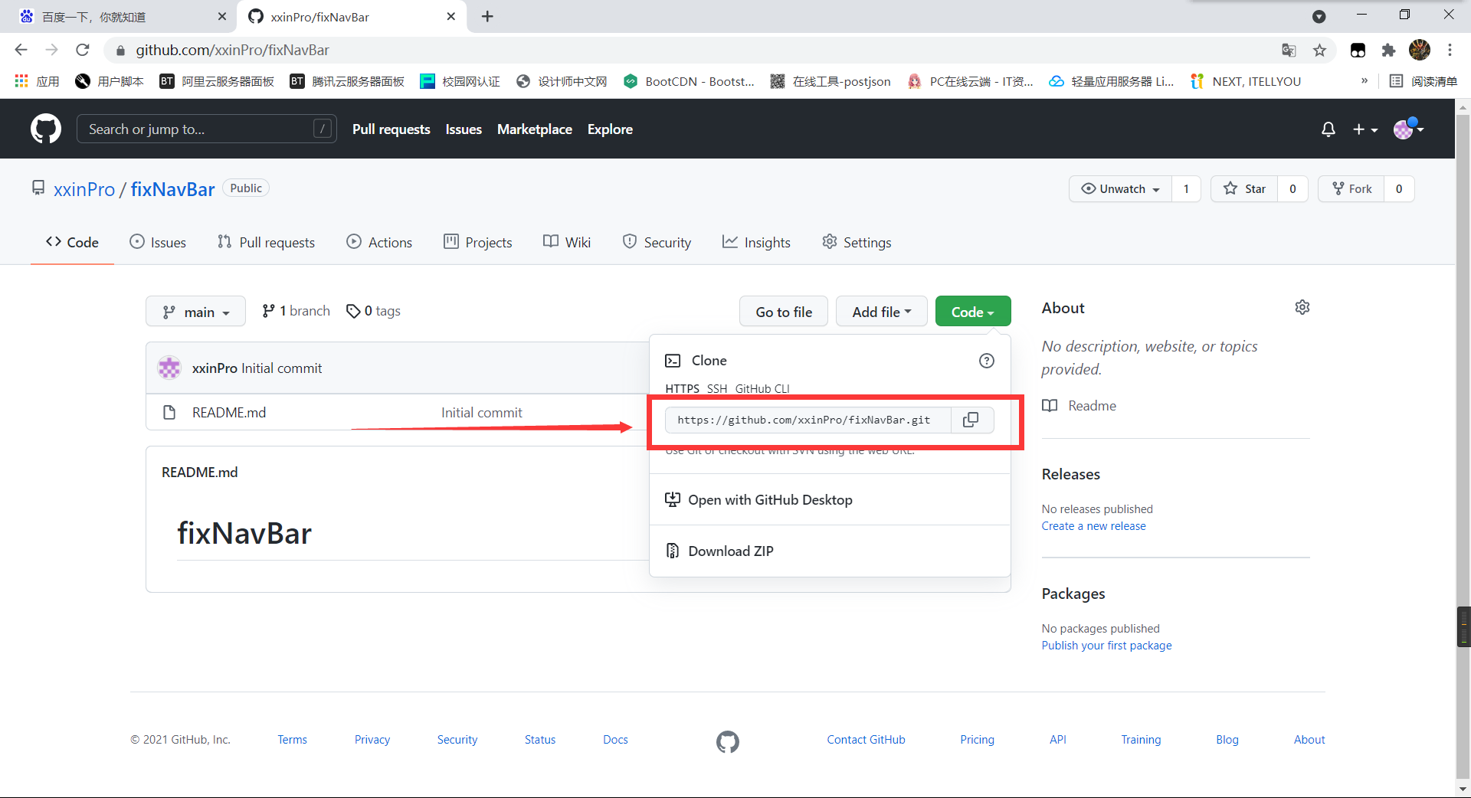Open the main branch selector
1471x798 pixels.
tap(195, 312)
